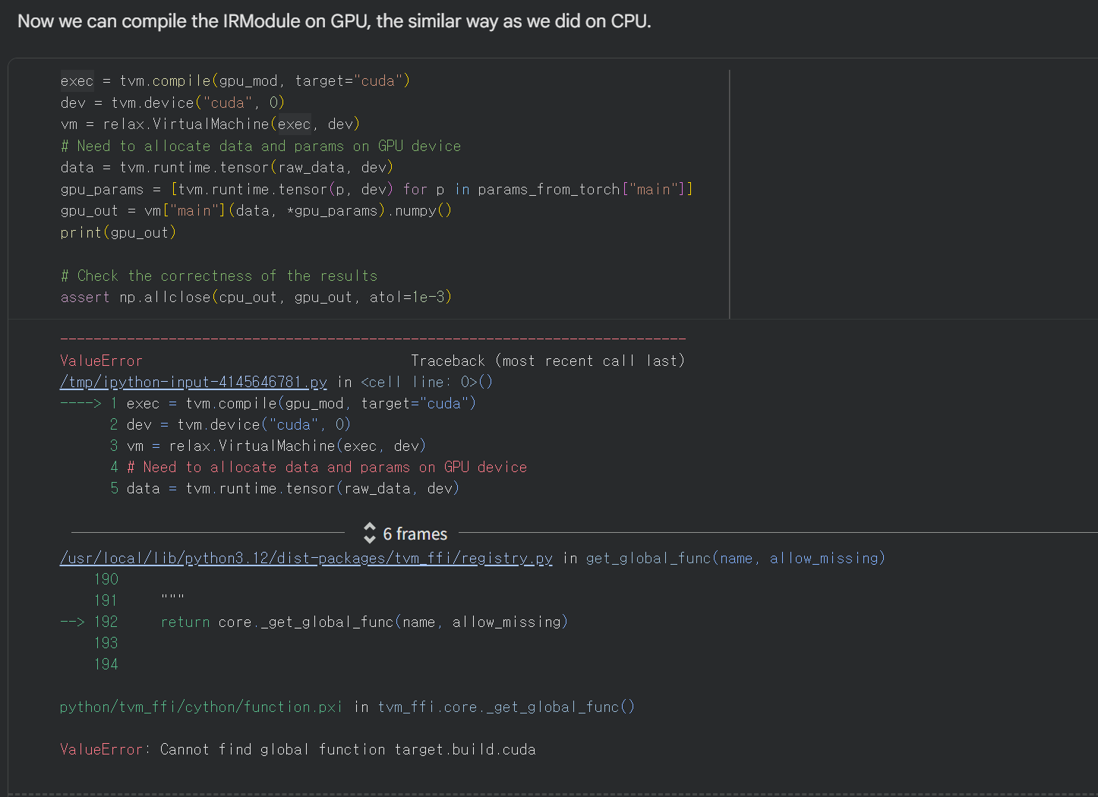Open the /tmp/ipython-input-4145646781.py link
Viewport: 1098px width, 797px height.
pyautogui.click(x=194, y=382)
